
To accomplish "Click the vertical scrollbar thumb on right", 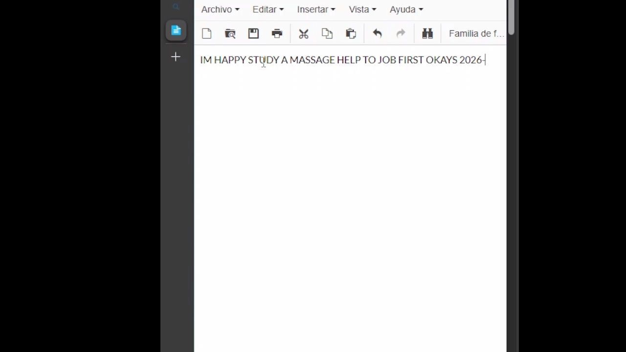I will tap(511, 18).
